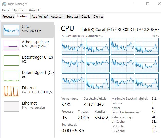Click the Task-Manager app icon in title bar
Image resolution: width=161 pixels, height=138 pixels.
[4, 4]
